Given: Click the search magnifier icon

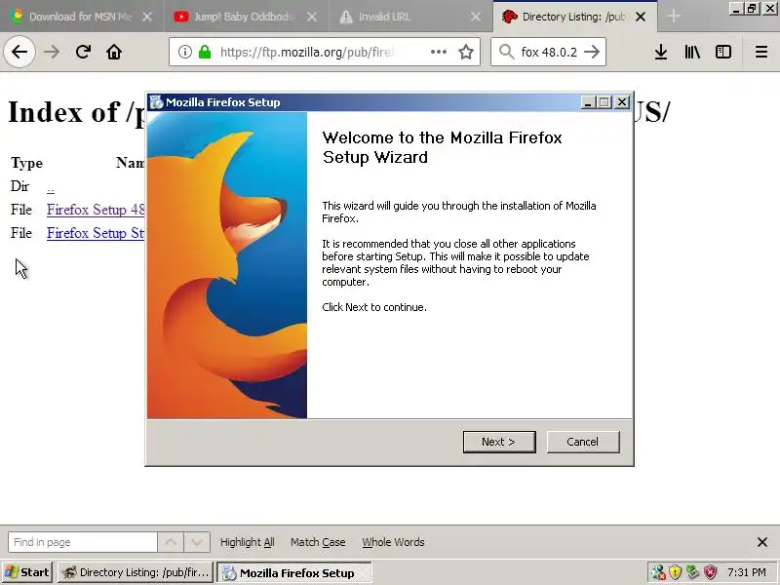Looking at the screenshot, I should (x=506, y=52).
